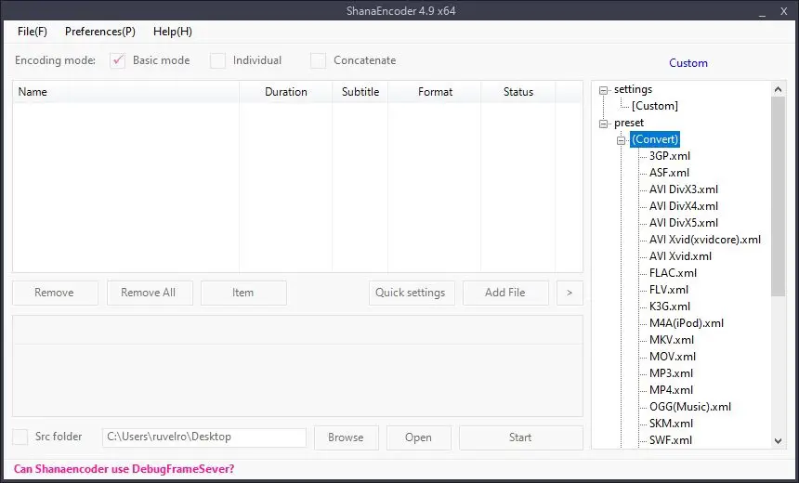Image resolution: width=799 pixels, height=483 pixels.
Task: Click the Open output folder button
Action: point(419,437)
